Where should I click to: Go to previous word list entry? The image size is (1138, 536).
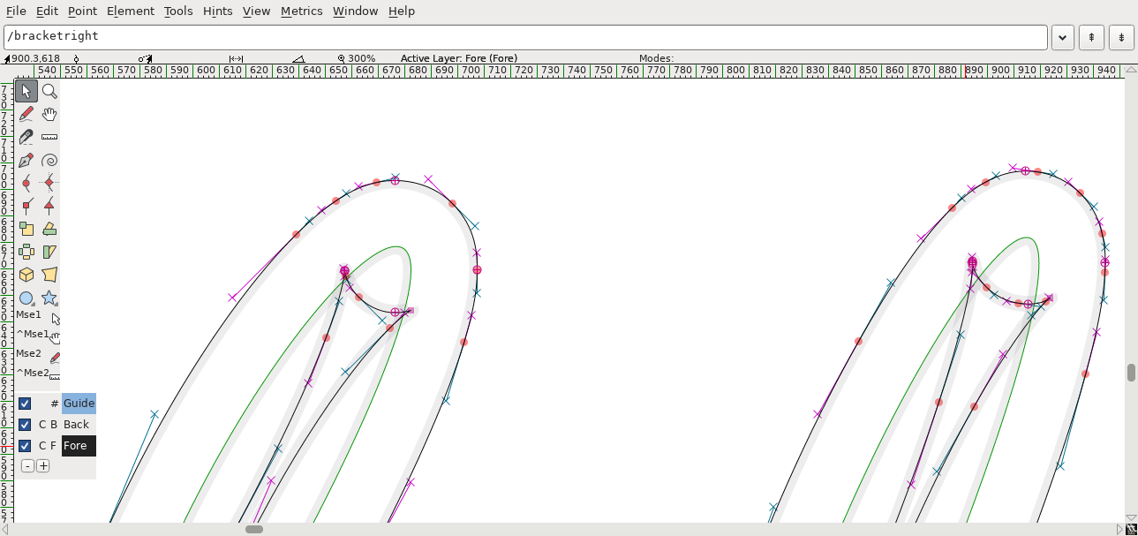1091,37
